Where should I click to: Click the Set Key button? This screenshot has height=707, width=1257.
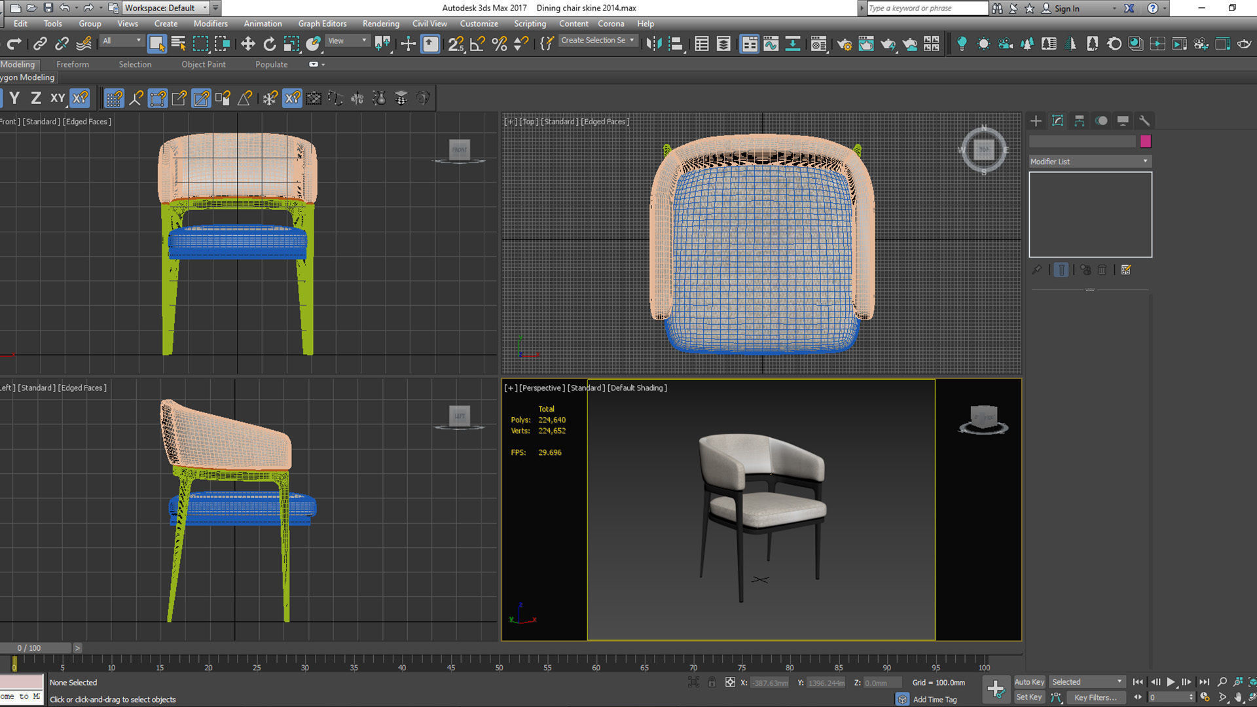coord(1029,697)
